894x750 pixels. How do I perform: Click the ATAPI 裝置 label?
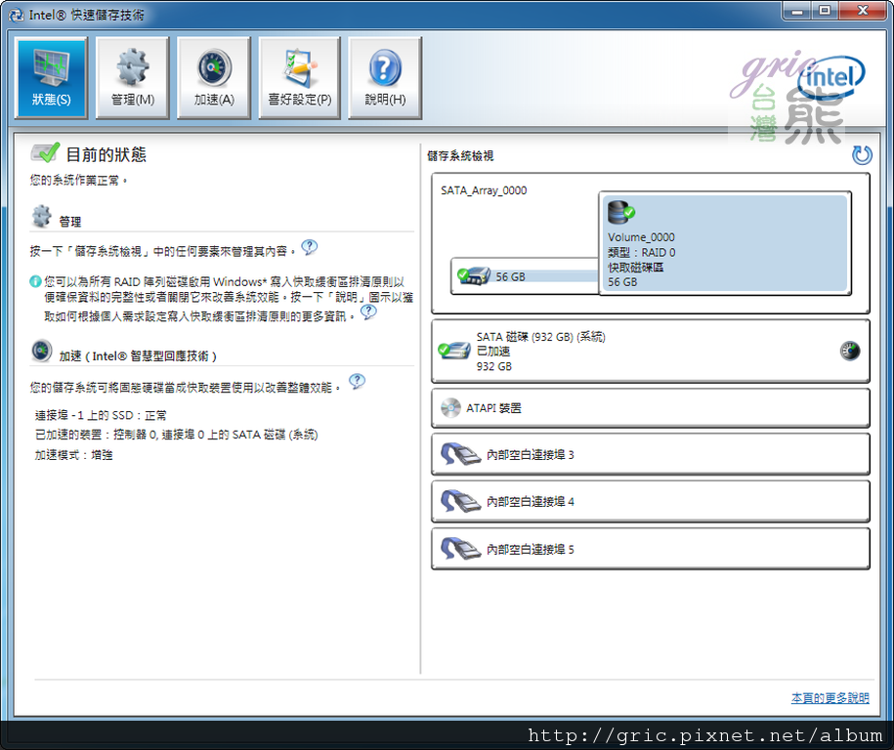493,408
